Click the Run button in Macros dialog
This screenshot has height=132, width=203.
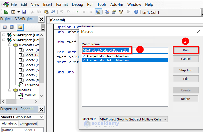coord(186,50)
